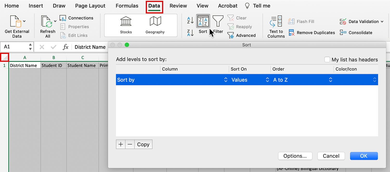Expand the Data Validation dropdown arrow
This screenshot has height=172, width=390.
(x=382, y=22)
